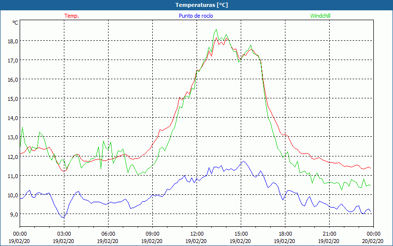Click the '15,0' y-axis value
Image resolution: width=393 pixels, height=246 pixels.
pos(13,99)
